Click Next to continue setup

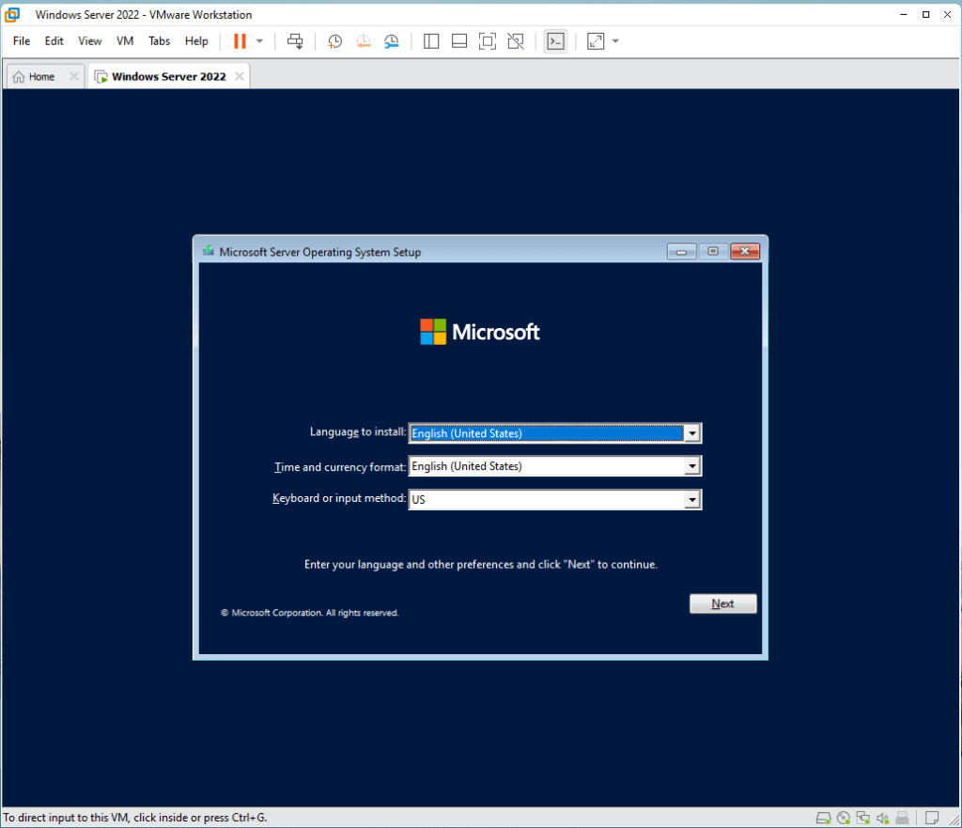(722, 603)
